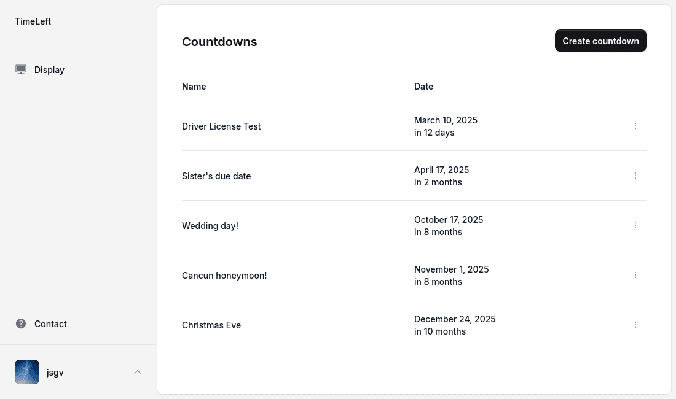The height and width of the screenshot is (399, 676).
Task: Click the TimeLeft app title
Action: tap(33, 21)
